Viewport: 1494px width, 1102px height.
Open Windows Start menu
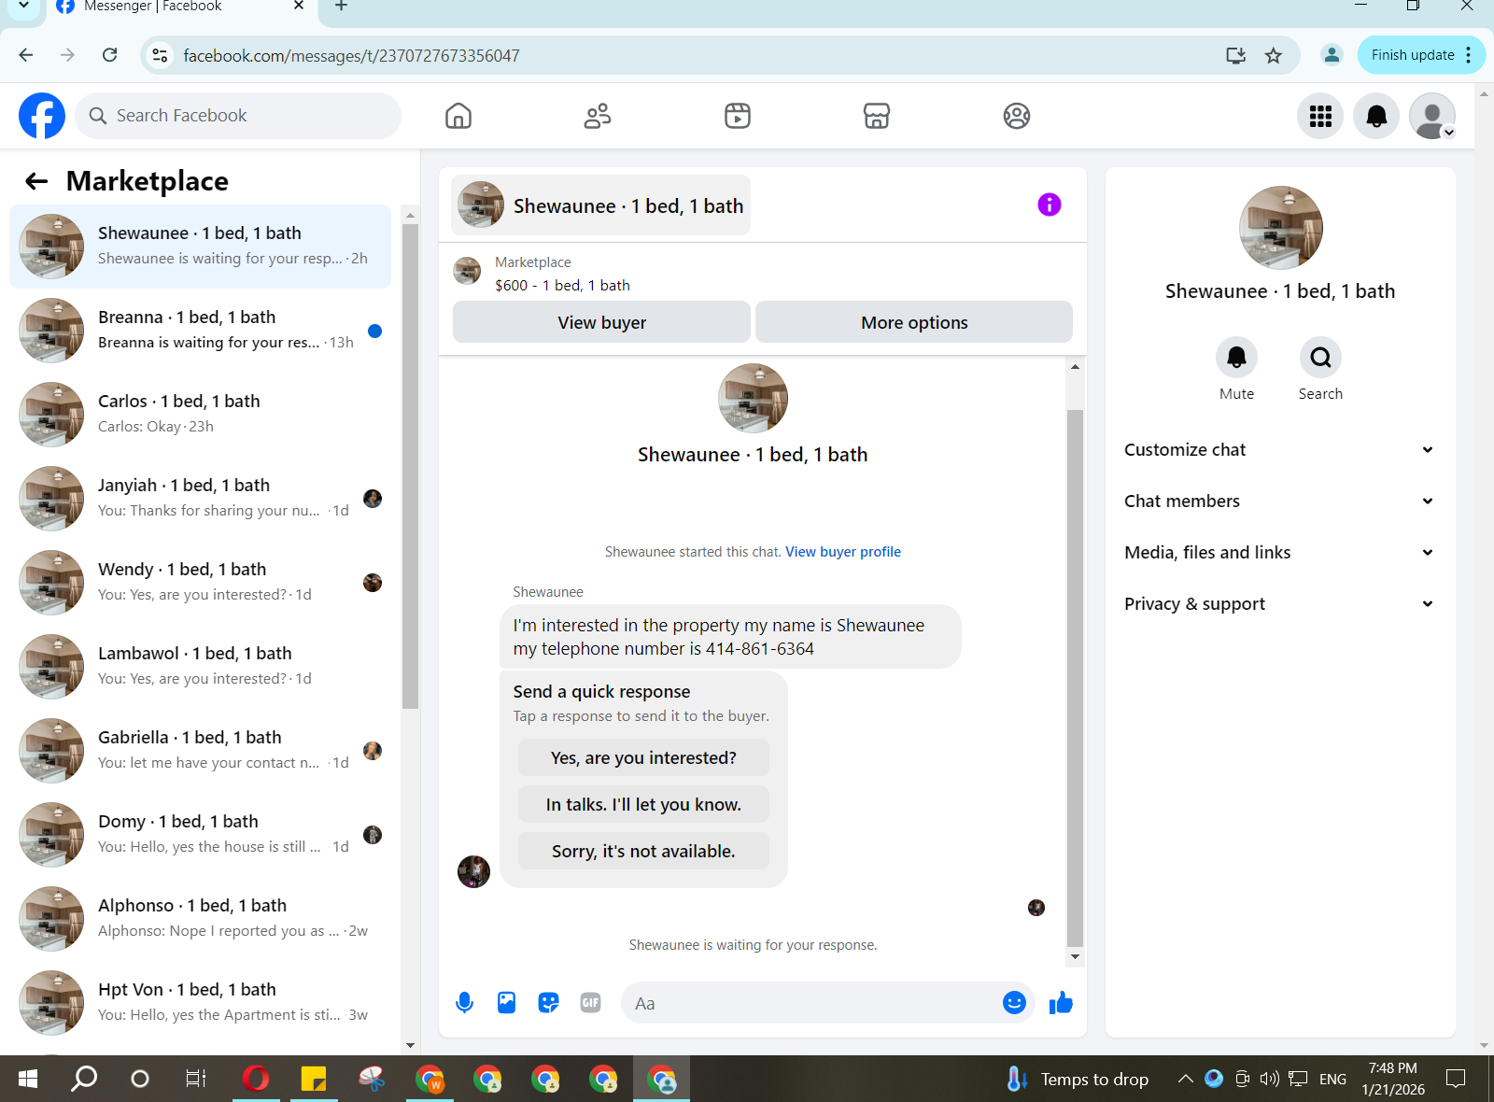point(28,1079)
